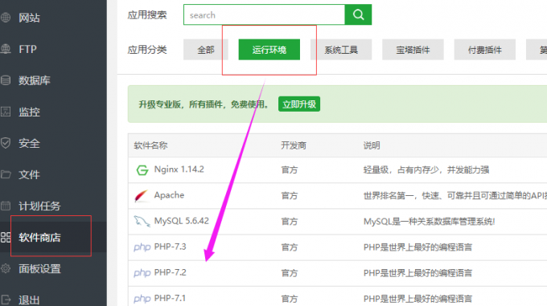The image size is (547, 306).
Task: Click the Nginx logo icon
Action: click(x=142, y=170)
